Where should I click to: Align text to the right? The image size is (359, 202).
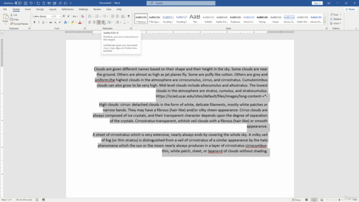pos(99,22)
